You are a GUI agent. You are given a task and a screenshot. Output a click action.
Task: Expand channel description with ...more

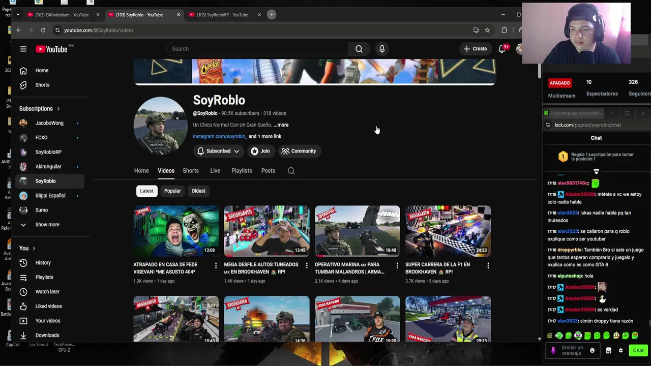(281, 125)
